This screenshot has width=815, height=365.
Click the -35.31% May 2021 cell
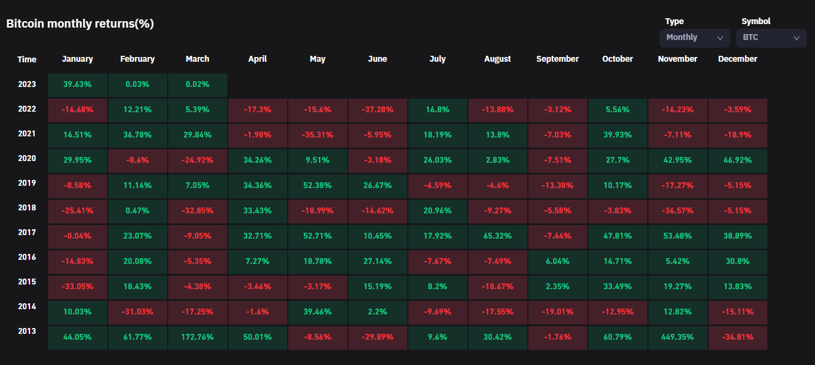[317, 135]
